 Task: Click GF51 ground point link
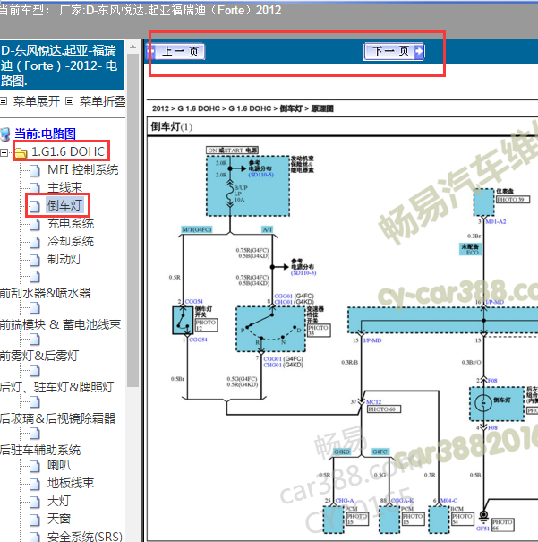pyautogui.click(x=482, y=529)
